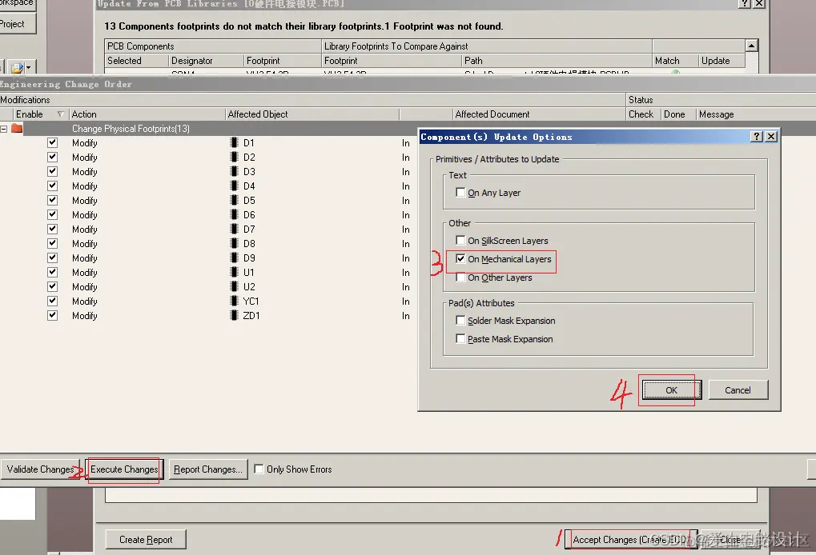Click the ZD1 component icon
This screenshot has width=816, height=555.
[x=234, y=315]
